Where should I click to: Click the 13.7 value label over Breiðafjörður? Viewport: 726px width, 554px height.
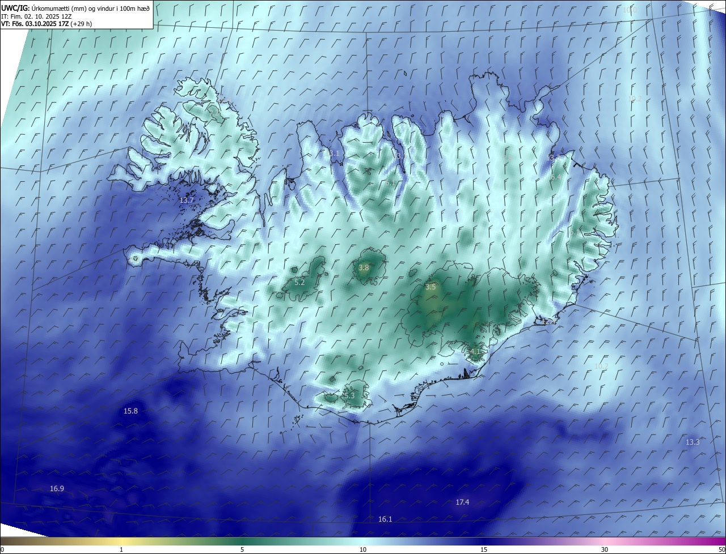187,201
